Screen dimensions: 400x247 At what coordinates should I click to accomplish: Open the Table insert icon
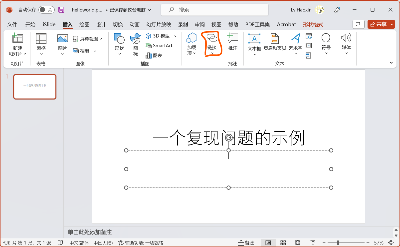(x=41, y=39)
